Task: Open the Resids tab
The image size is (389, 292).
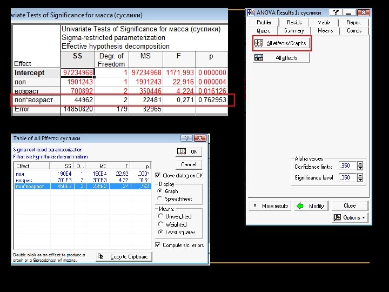Action: (294, 22)
